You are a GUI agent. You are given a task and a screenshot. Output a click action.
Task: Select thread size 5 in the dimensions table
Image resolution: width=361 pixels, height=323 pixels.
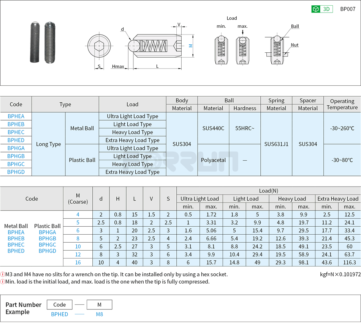click(78, 223)
